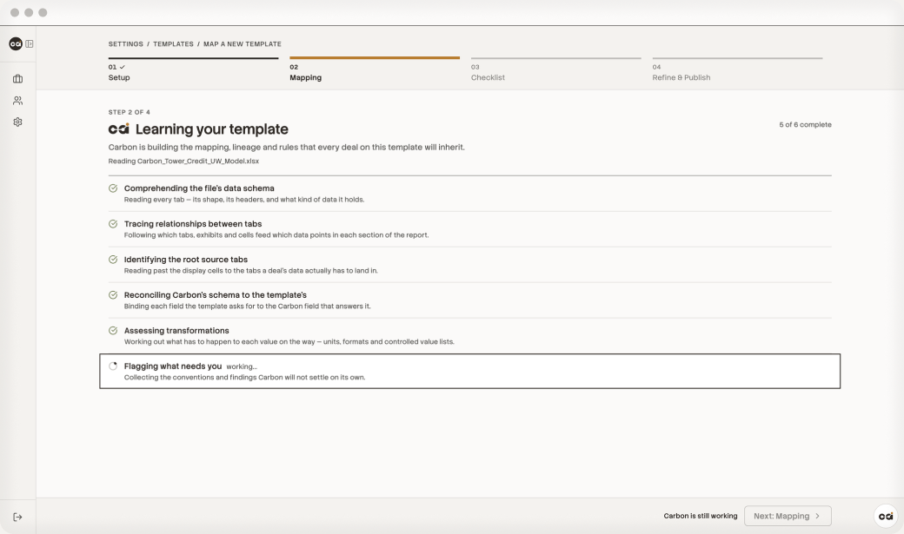Image resolution: width=904 pixels, height=534 pixels.
Task: Select "Tracing relationships between tabs" row
Action: point(470,229)
